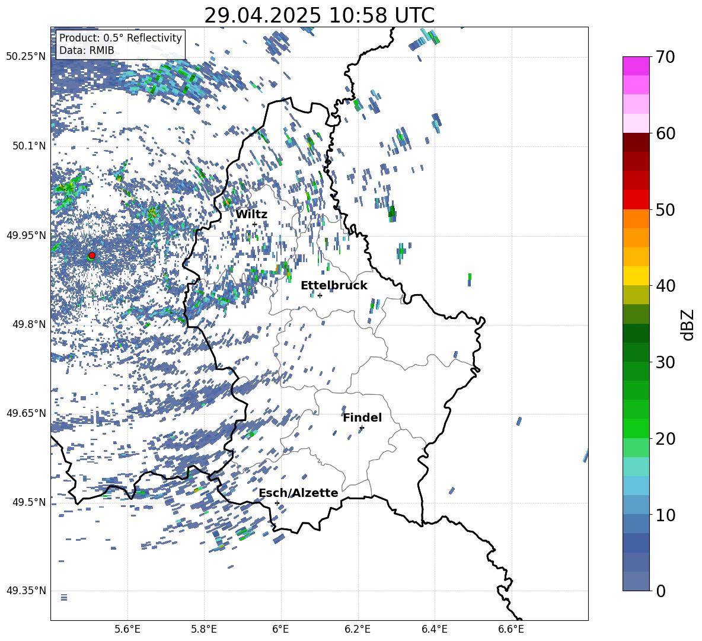Click the Product: 0.5° Reflectivity text

point(120,37)
